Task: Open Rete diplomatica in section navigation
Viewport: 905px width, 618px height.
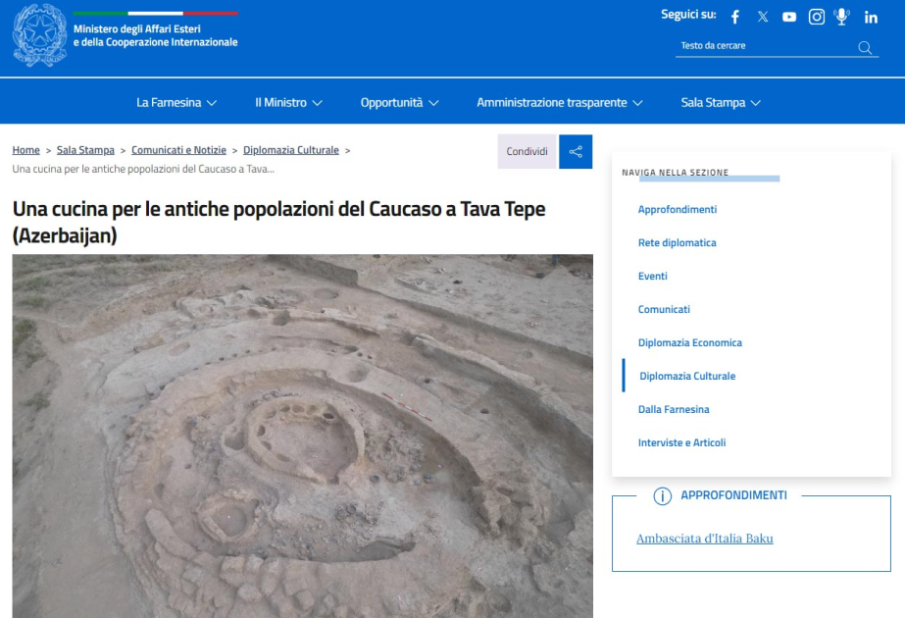Action: (677, 243)
